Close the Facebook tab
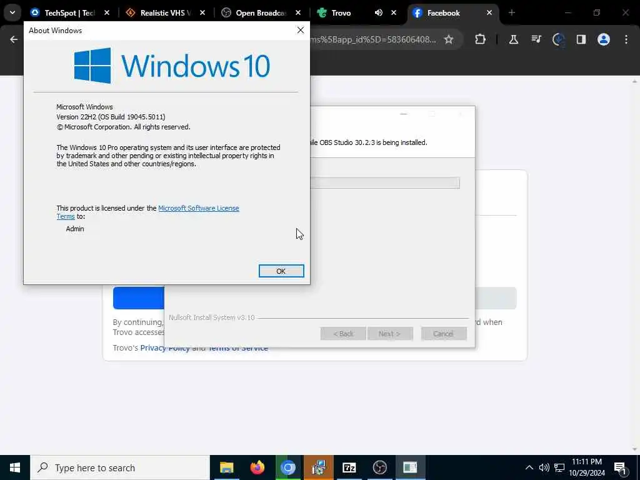The height and width of the screenshot is (480, 640). click(x=489, y=13)
